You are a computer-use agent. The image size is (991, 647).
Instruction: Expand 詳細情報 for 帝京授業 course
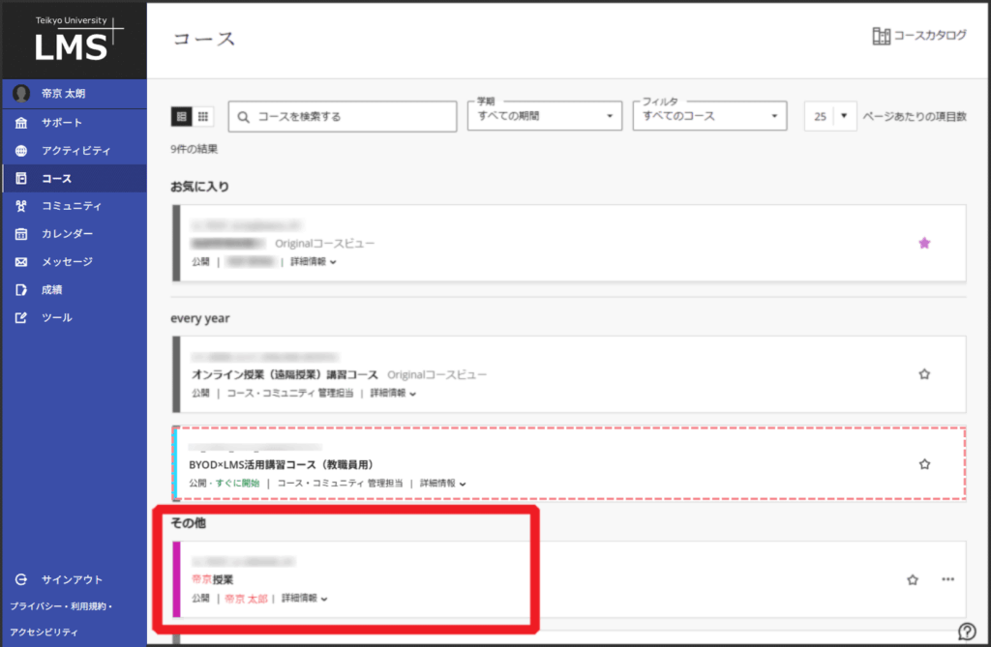[x=304, y=599]
